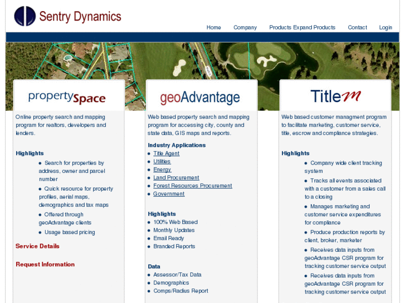The height and width of the screenshot is (303, 405).
Task: Click the Expand Products expander
Action: (x=314, y=27)
